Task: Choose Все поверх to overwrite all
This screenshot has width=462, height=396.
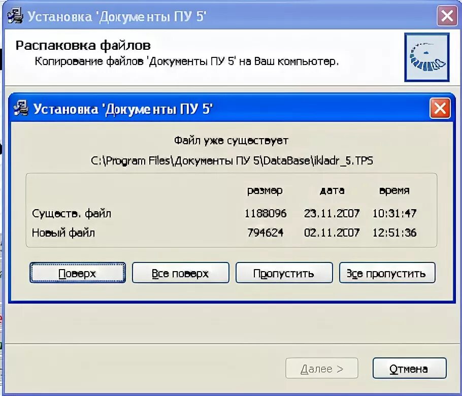Action: [x=180, y=273]
